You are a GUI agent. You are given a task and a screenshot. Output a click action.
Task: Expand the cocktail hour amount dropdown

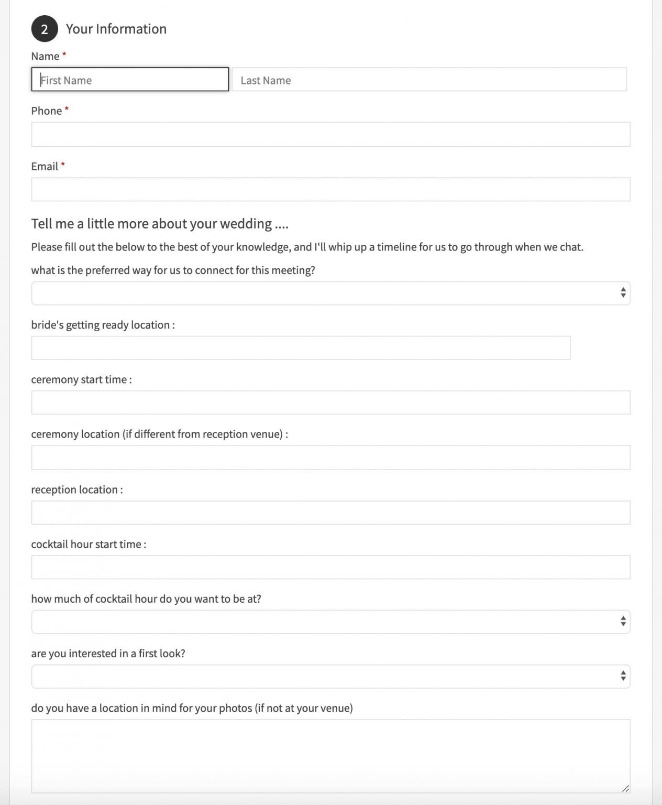click(x=330, y=622)
